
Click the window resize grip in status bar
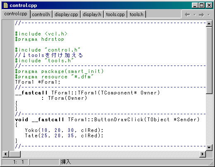coord(211,163)
